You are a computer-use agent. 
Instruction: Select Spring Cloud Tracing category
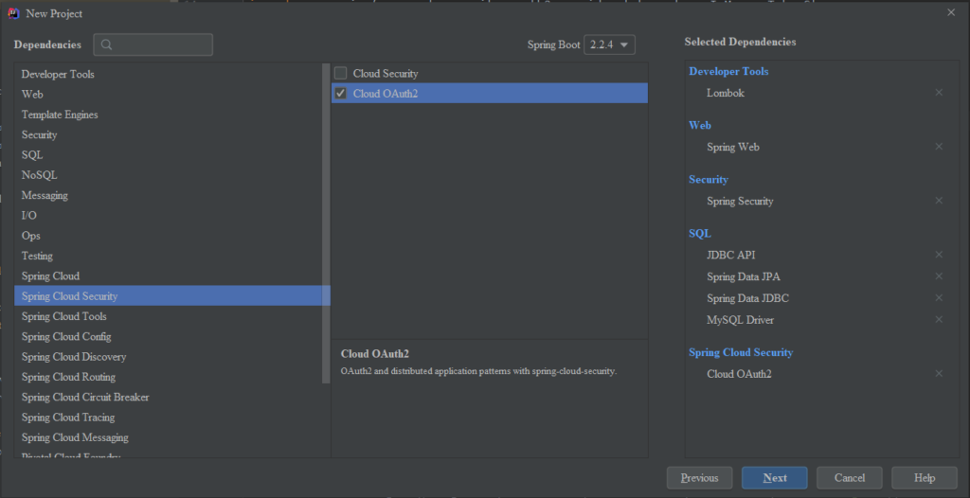pyautogui.click(x=172, y=417)
